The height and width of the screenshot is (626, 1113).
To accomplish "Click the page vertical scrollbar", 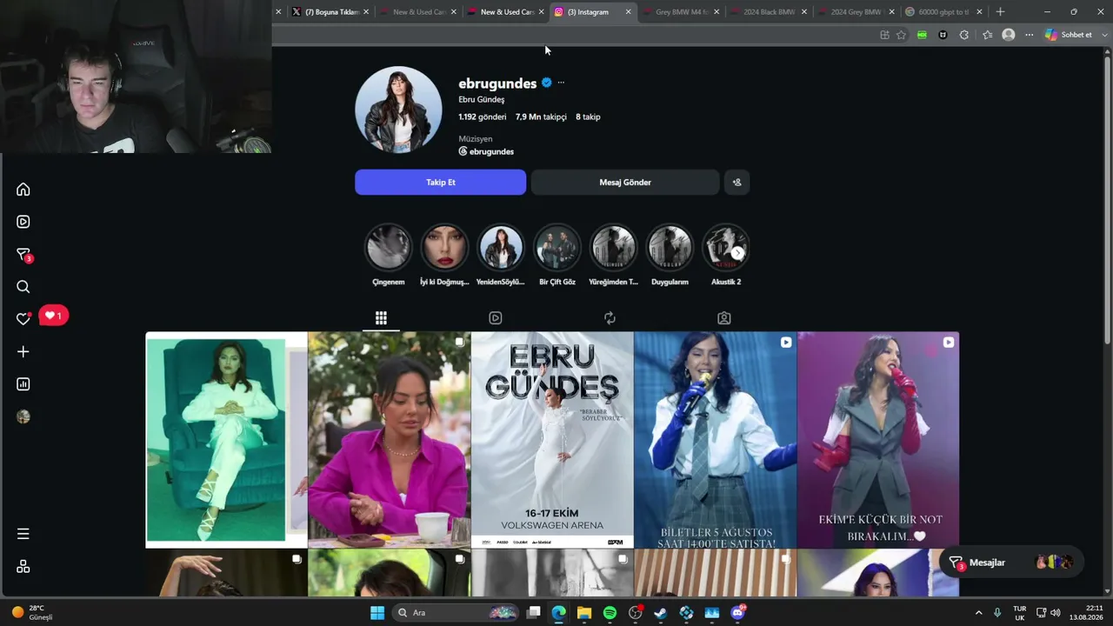I will coord(1107,198).
